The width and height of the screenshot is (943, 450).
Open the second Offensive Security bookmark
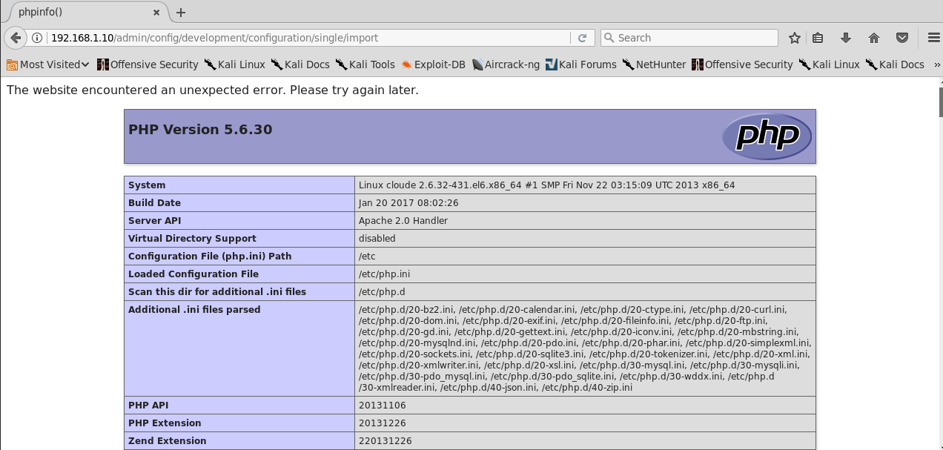[742, 64]
